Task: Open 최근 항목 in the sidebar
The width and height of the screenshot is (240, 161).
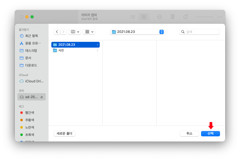Action: click(x=32, y=36)
